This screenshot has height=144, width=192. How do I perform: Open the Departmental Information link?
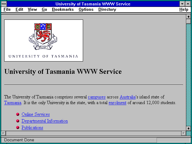45,121
